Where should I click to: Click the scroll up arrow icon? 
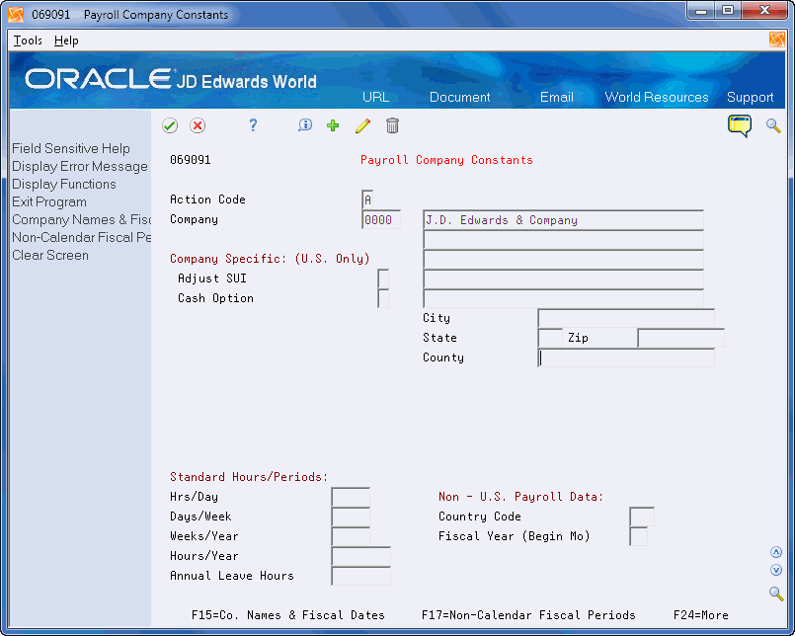tap(775, 552)
